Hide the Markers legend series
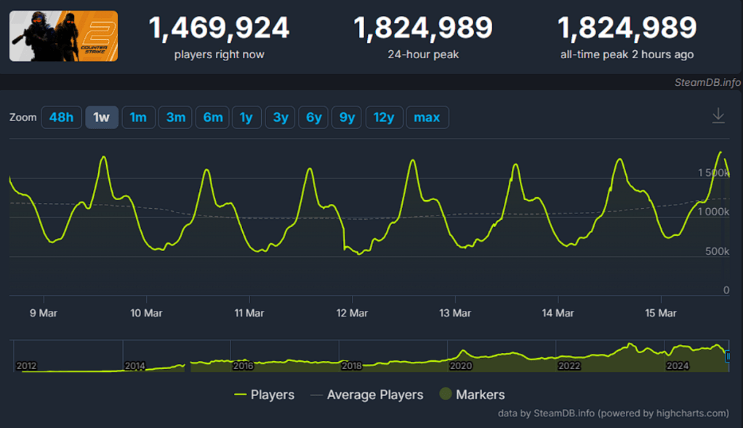Viewport: 743px width, 428px height. pos(472,395)
